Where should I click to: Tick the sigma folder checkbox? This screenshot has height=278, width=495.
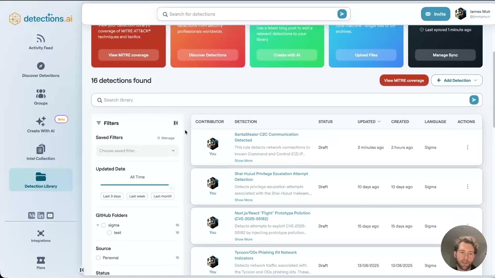[104, 225]
